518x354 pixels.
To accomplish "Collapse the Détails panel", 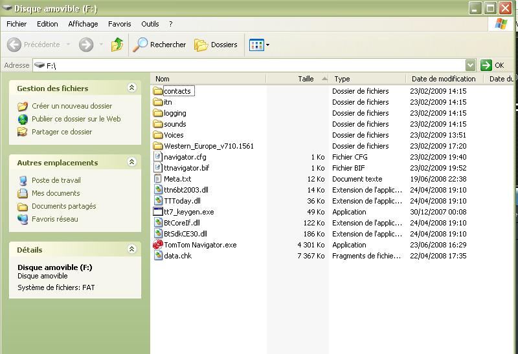I will 132,248.
